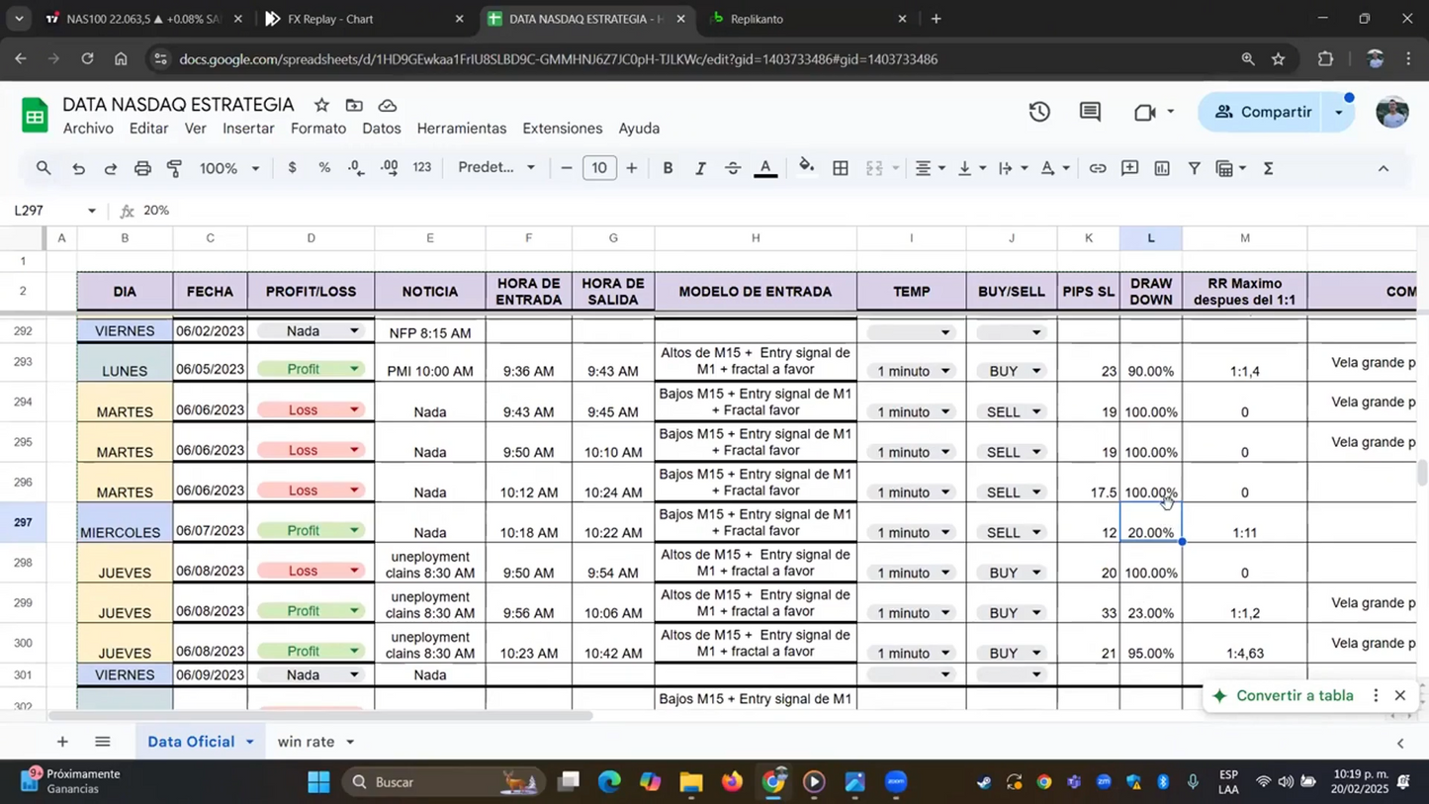Insert a link
The width and height of the screenshot is (1429, 804).
pyautogui.click(x=1096, y=168)
